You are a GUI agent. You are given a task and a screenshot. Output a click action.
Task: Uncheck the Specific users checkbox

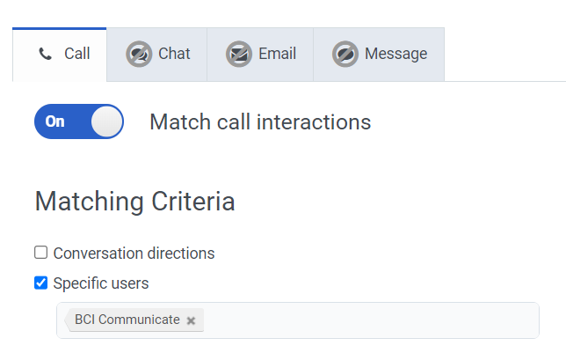click(40, 283)
